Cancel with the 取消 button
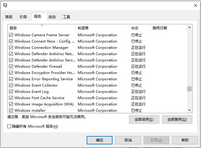 click(128, 140)
